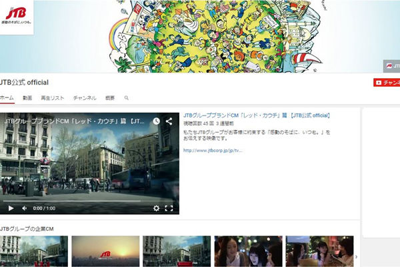Click the JTB banner link badge
The width and height of the screenshot is (400, 267).
[x=391, y=66]
